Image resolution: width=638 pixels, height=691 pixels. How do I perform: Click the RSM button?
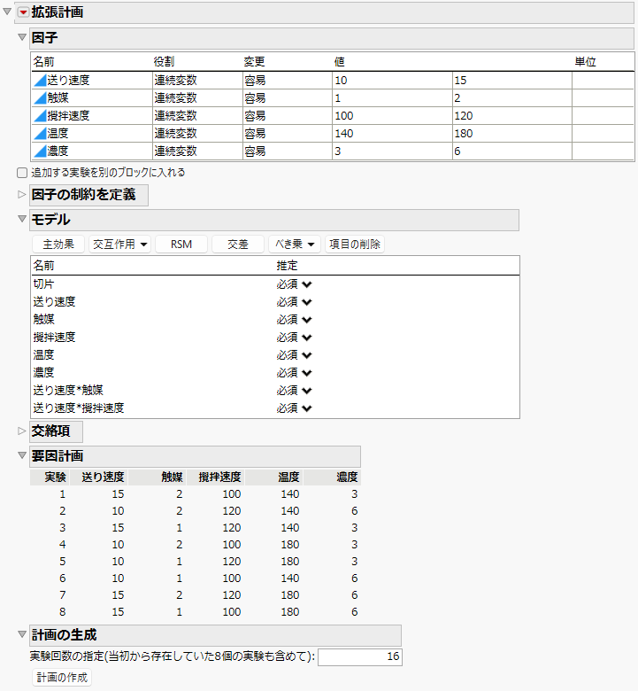(181, 245)
